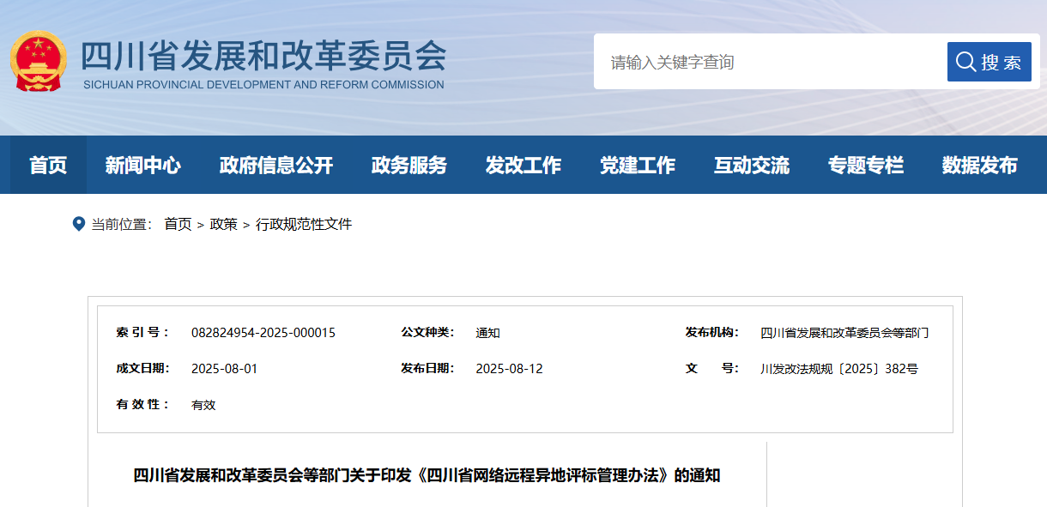Open the 互动交流 section
Image resolution: width=1047 pixels, height=507 pixels.
coord(752,165)
